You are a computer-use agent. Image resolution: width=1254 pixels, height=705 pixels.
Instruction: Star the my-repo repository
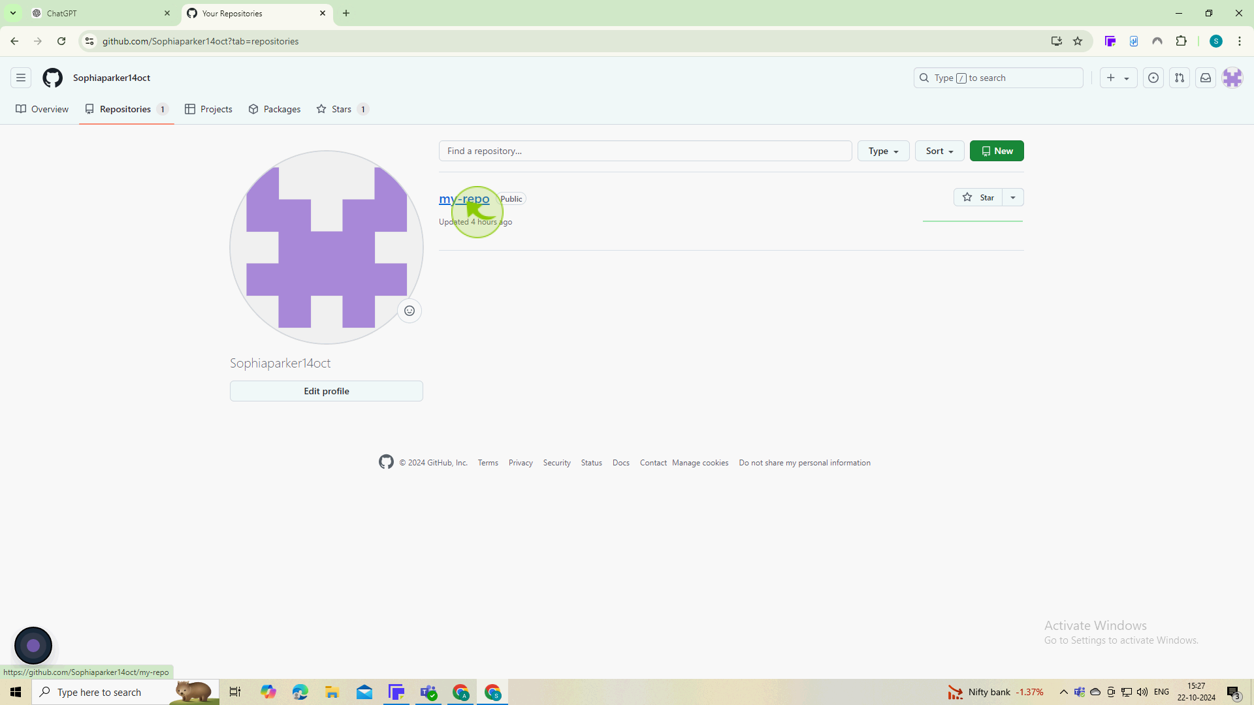coord(978,197)
